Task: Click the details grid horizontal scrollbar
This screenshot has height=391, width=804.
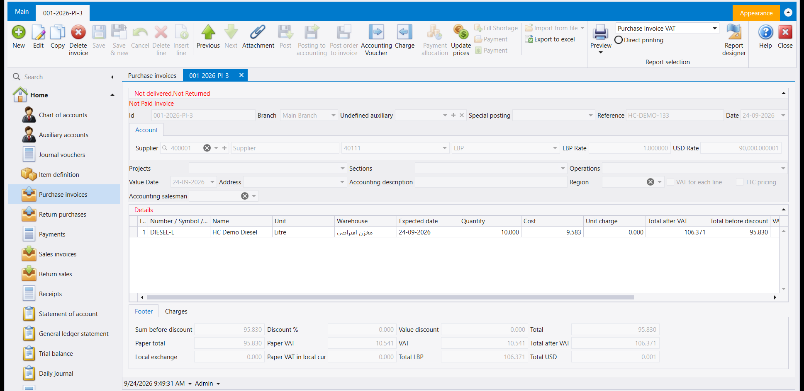Action: point(390,297)
